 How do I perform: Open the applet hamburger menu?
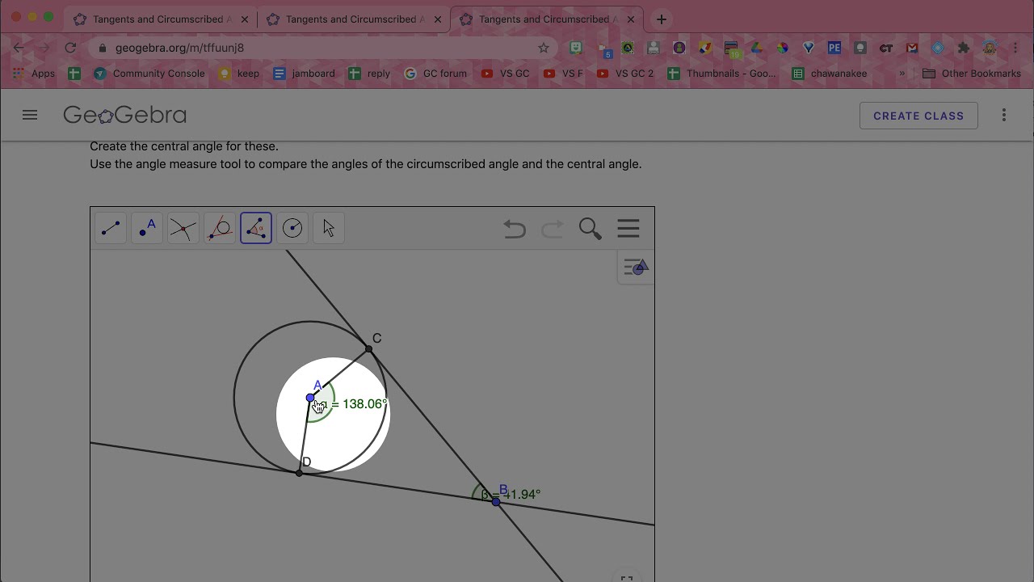coord(628,229)
